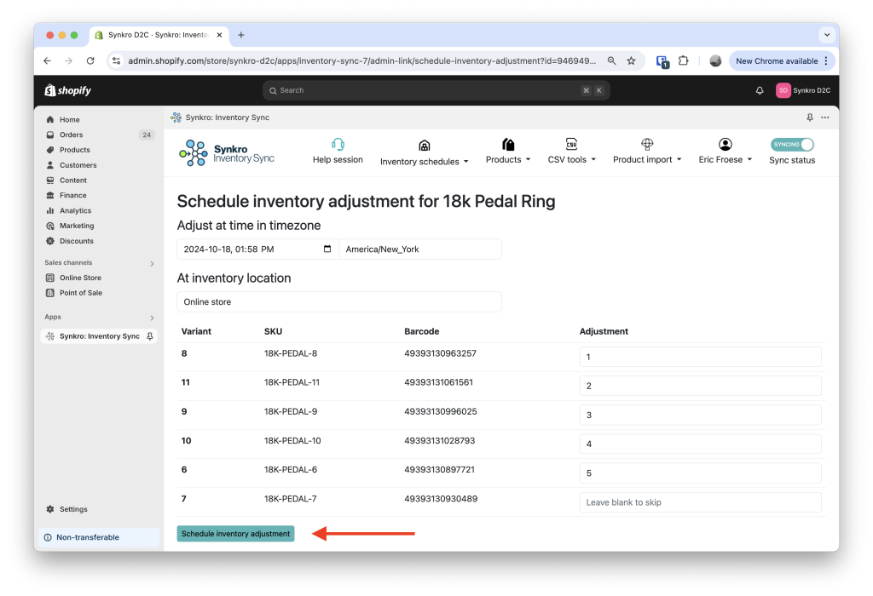The height and width of the screenshot is (596, 873).
Task: Open the Shopify notification bell
Action: tap(760, 90)
